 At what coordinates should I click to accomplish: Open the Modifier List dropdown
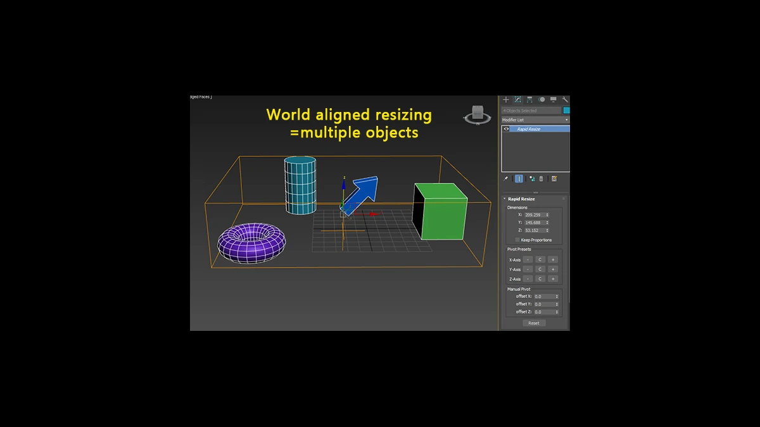(536, 120)
